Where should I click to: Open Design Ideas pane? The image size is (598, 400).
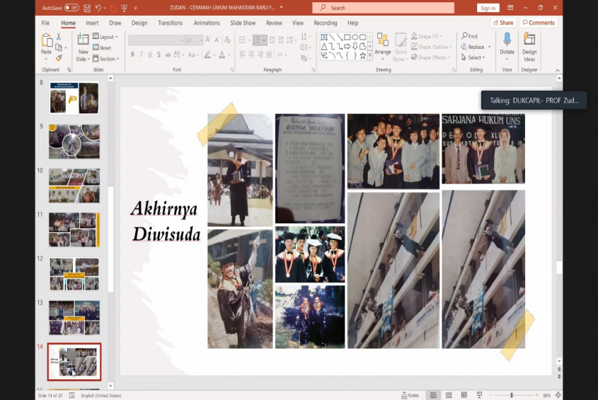(529, 44)
